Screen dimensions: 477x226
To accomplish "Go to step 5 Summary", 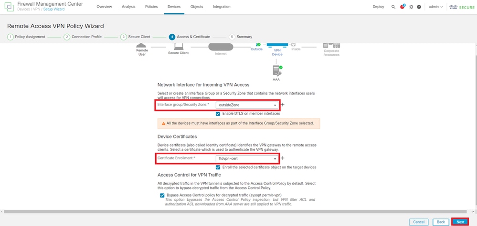I will [241, 37].
